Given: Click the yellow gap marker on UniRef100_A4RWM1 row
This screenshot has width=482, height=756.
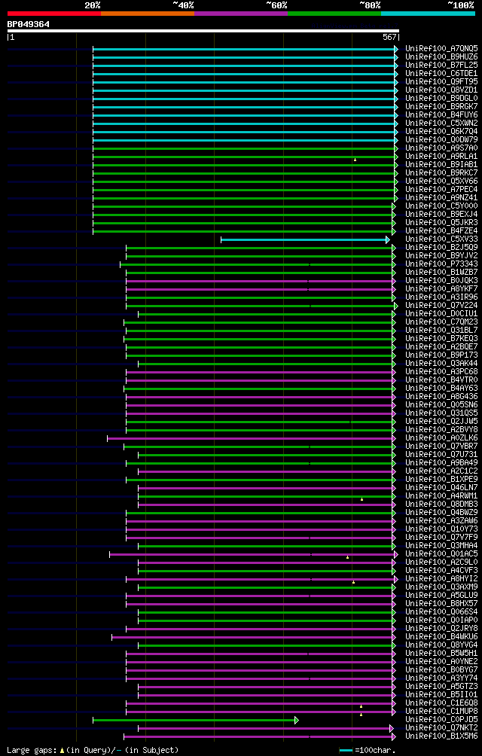Looking at the screenshot, I should (361, 499).
